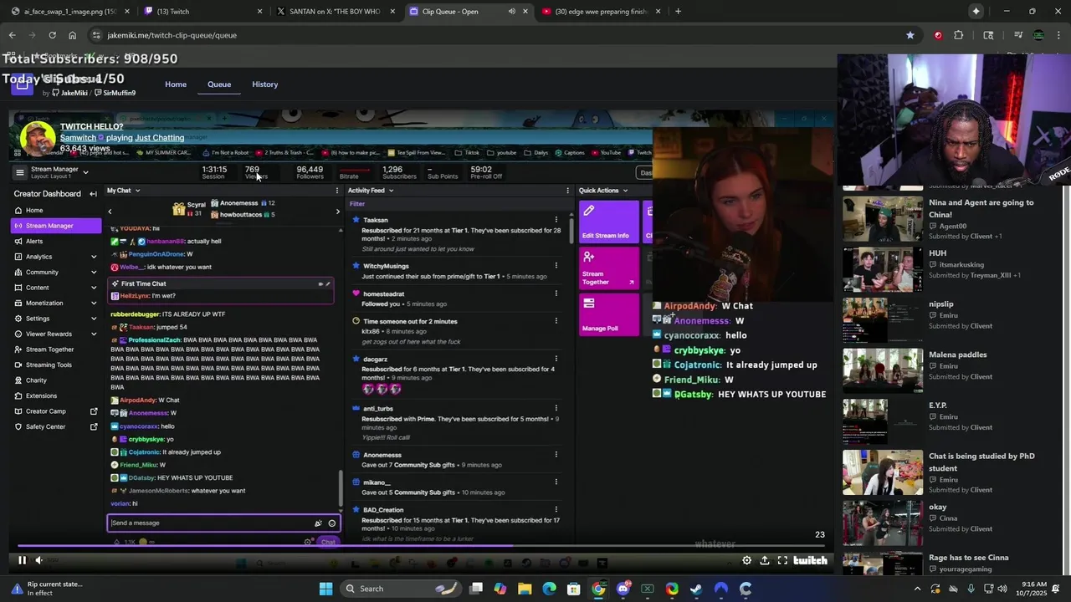Screen dimensions: 1071x602
Task: Open the Activity Feed panel options menu
Action: (x=568, y=191)
